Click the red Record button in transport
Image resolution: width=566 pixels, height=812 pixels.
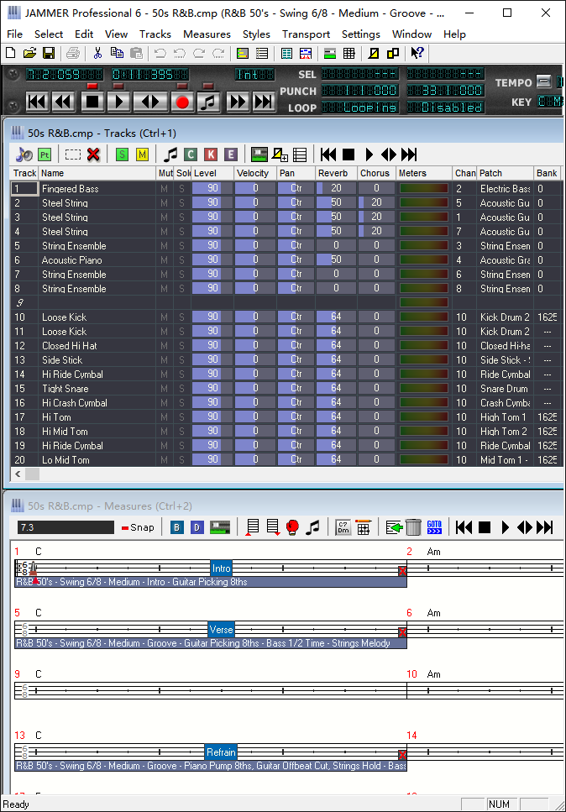click(x=182, y=102)
